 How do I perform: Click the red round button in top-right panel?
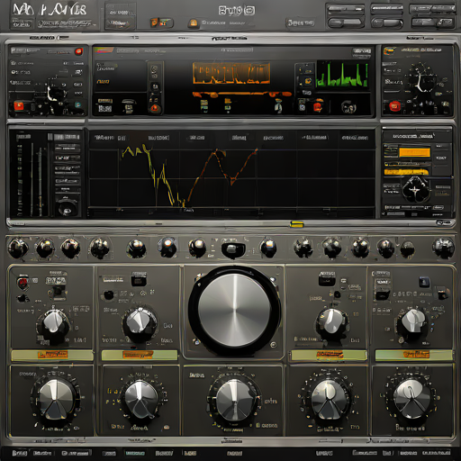tap(394, 105)
